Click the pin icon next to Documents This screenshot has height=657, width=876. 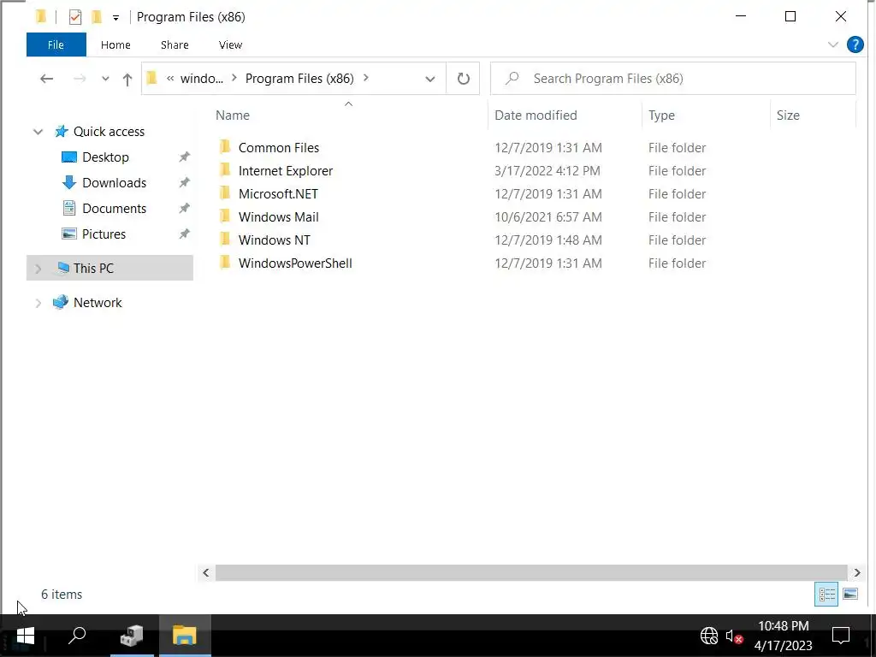[x=184, y=209]
